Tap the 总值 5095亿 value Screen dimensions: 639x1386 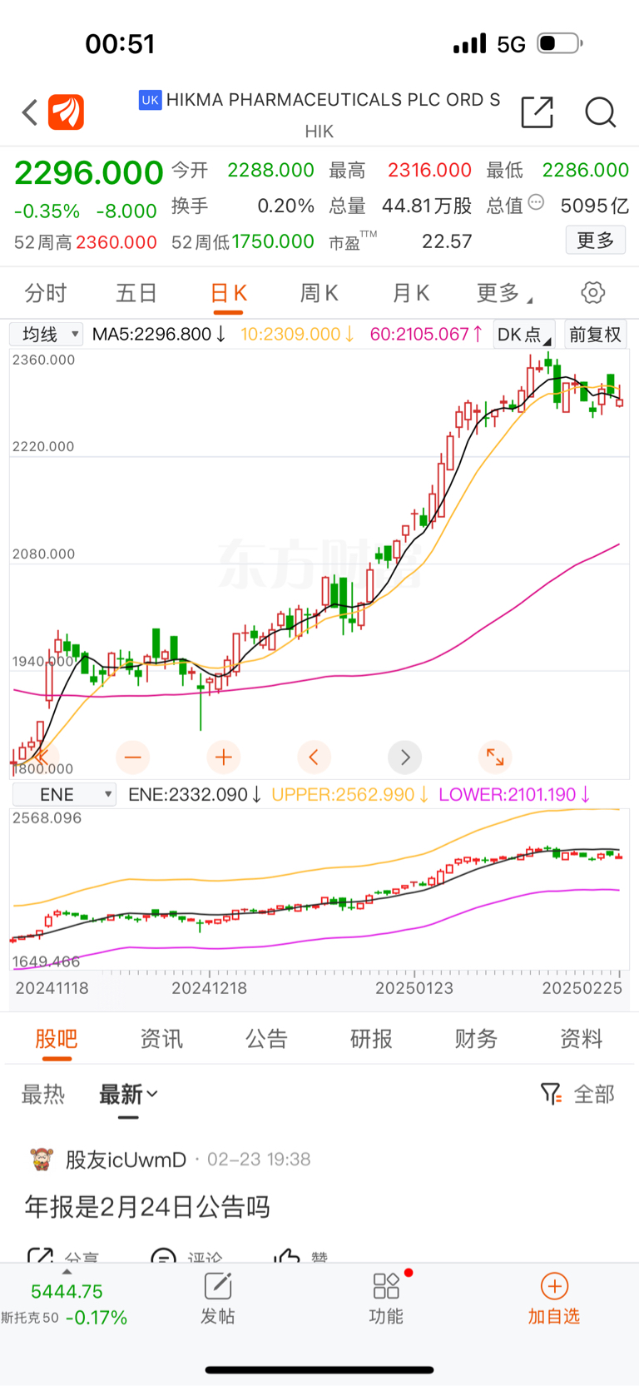pyautogui.click(x=594, y=206)
